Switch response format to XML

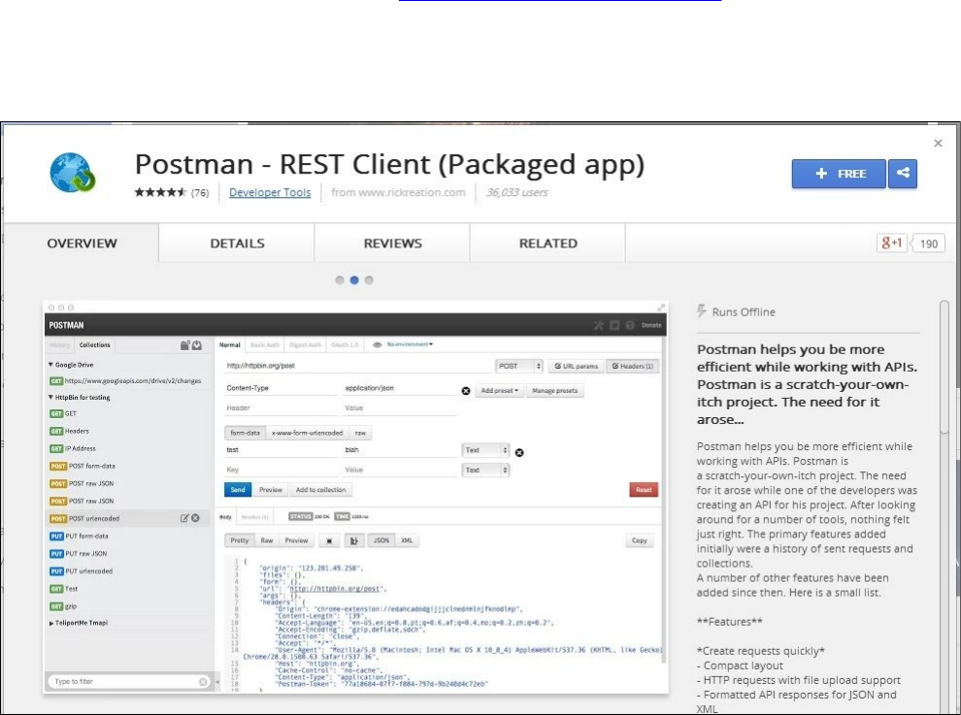coord(407,540)
